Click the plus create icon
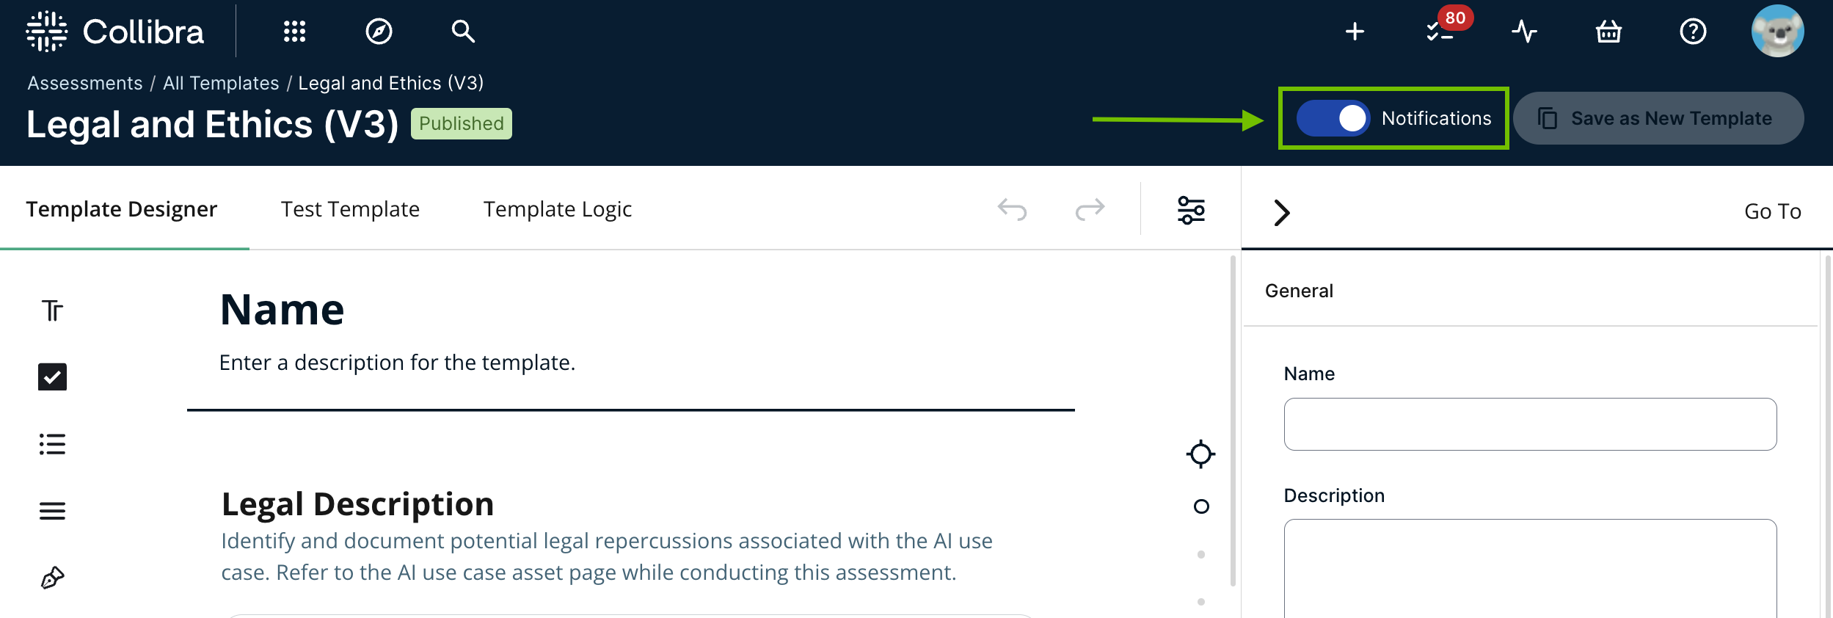 pyautogui.click(x=1355, y=32)
